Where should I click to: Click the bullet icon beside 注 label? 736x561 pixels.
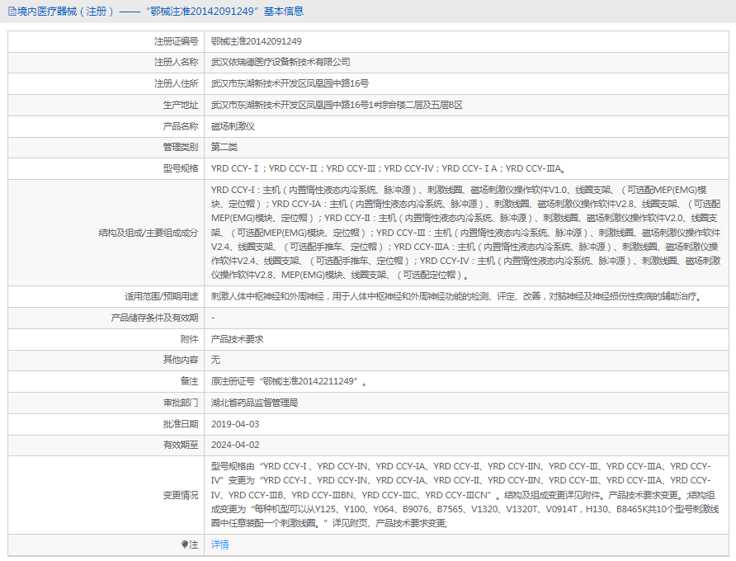pyautogui.click(x=185, y=544)
